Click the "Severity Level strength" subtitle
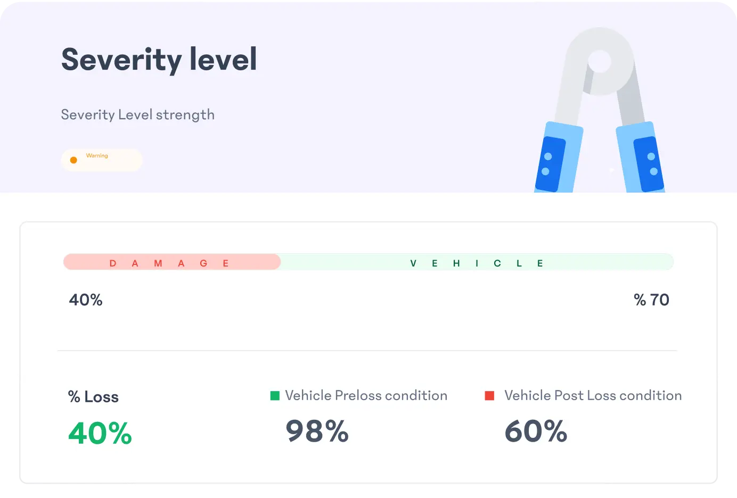This screenshot has width=737, height=498. 137,115
